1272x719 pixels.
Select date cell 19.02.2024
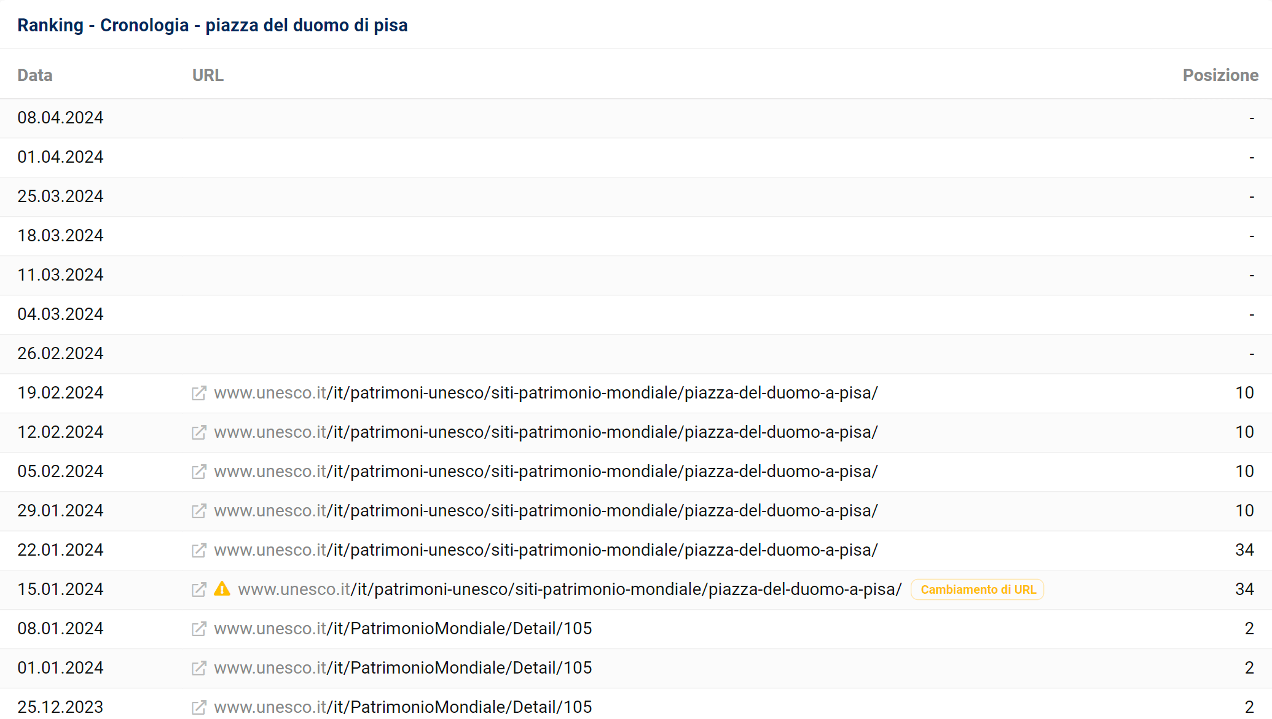(x=60, y=393)
